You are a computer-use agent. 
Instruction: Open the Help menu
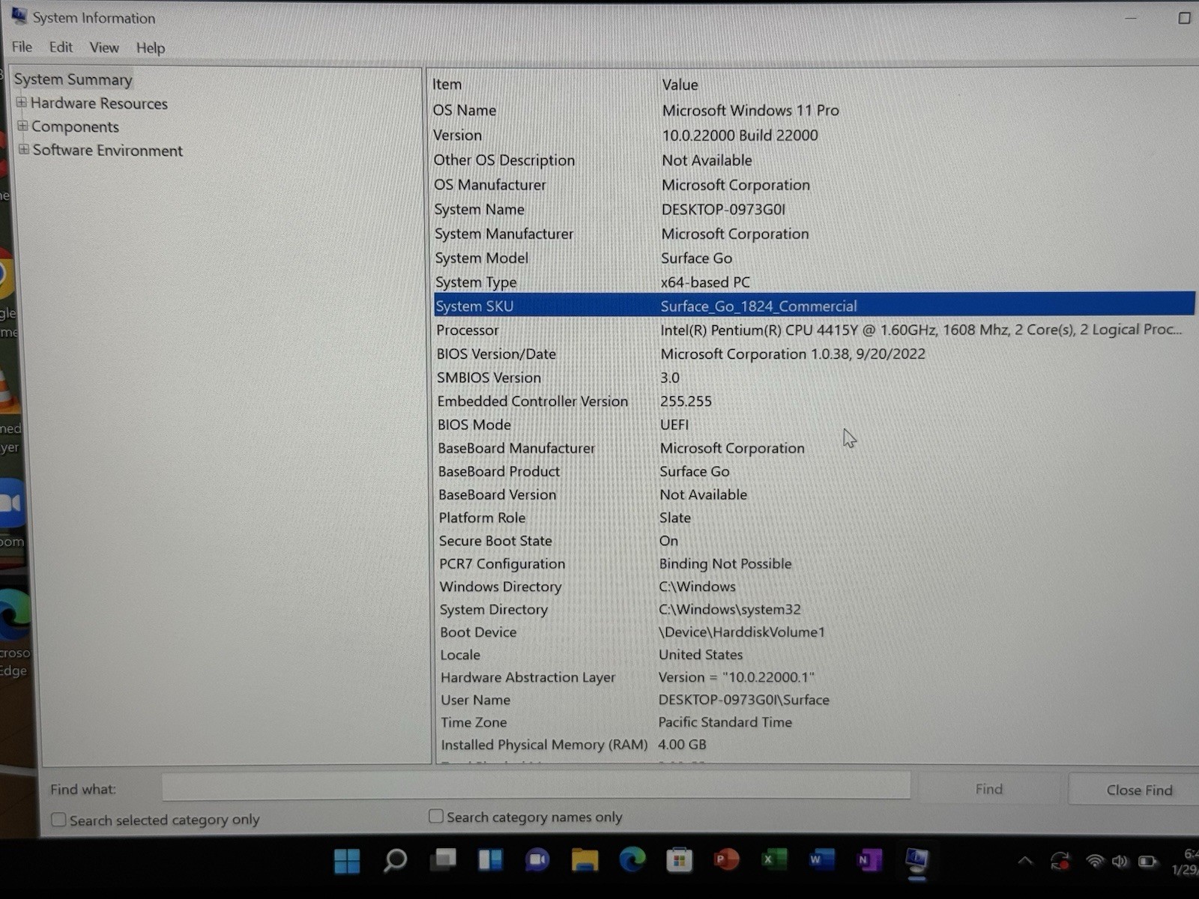(151, 48)
